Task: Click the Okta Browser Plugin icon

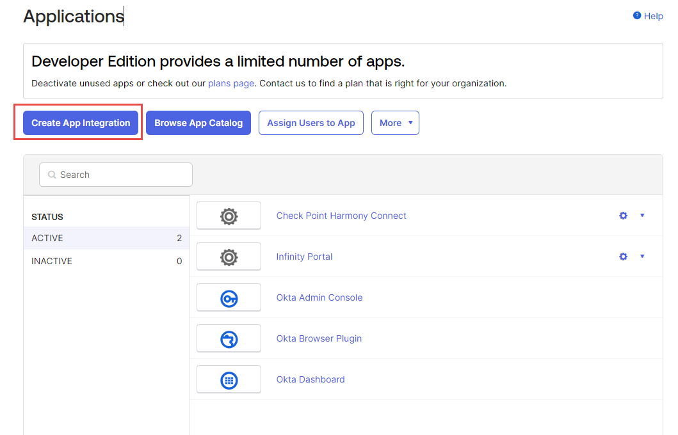Action: tap(229, 339)
